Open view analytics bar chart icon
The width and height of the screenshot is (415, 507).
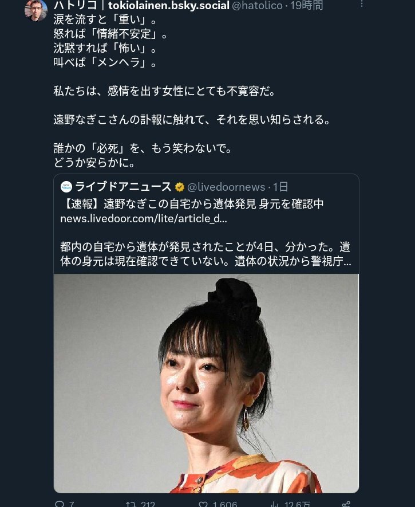[x=275, y=504]
